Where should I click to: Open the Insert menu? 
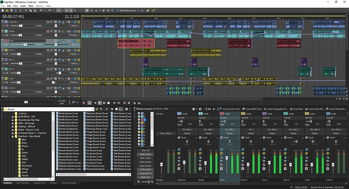tap(23, 6)
